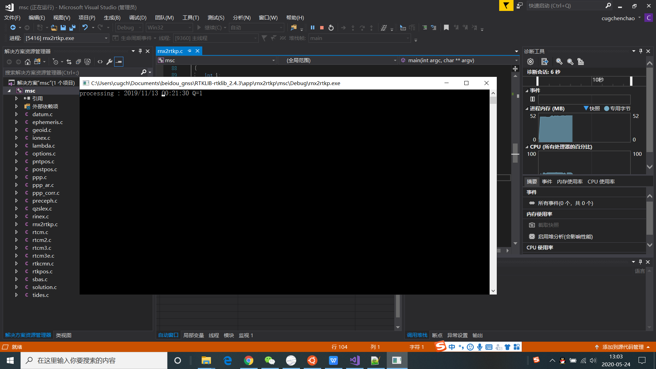This screenshot has width=656, height=369.
Task: Click the diagnostic export session icon
Action: click(545, 61)
